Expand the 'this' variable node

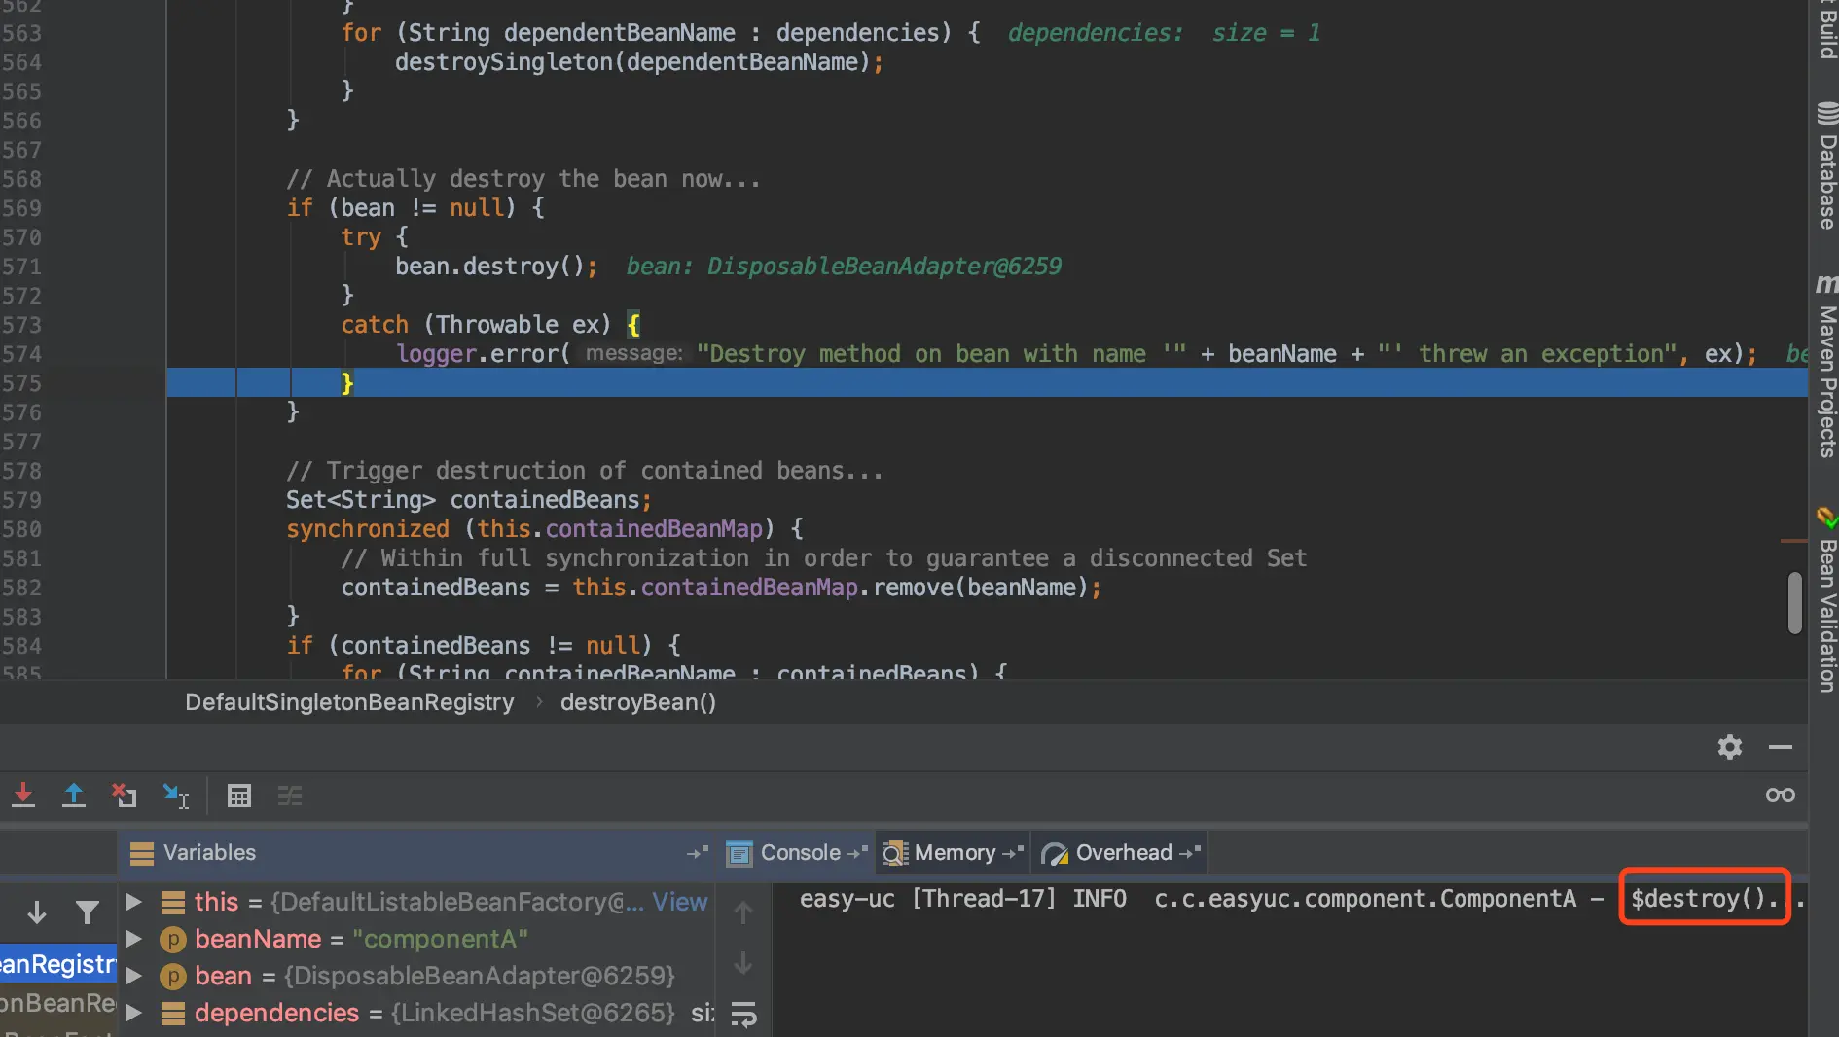coord(134,902)
